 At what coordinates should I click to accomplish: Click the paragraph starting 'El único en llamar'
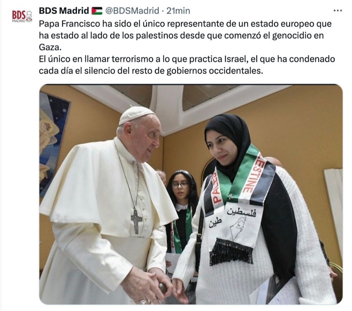click(187, 65)
